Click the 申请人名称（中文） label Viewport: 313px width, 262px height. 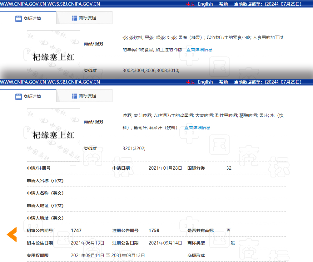45,181
